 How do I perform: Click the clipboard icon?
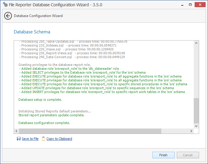tap(43, 139)
